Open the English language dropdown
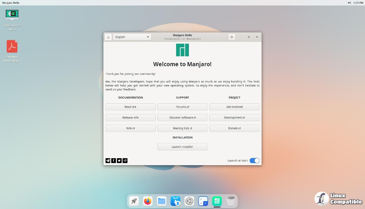 click(x=132, y=37)
